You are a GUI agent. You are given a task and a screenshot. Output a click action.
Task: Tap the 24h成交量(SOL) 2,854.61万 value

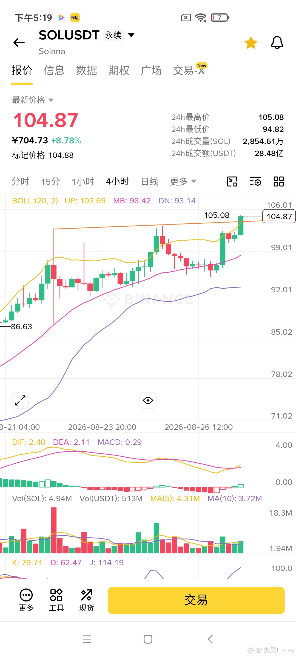[263, 141]
